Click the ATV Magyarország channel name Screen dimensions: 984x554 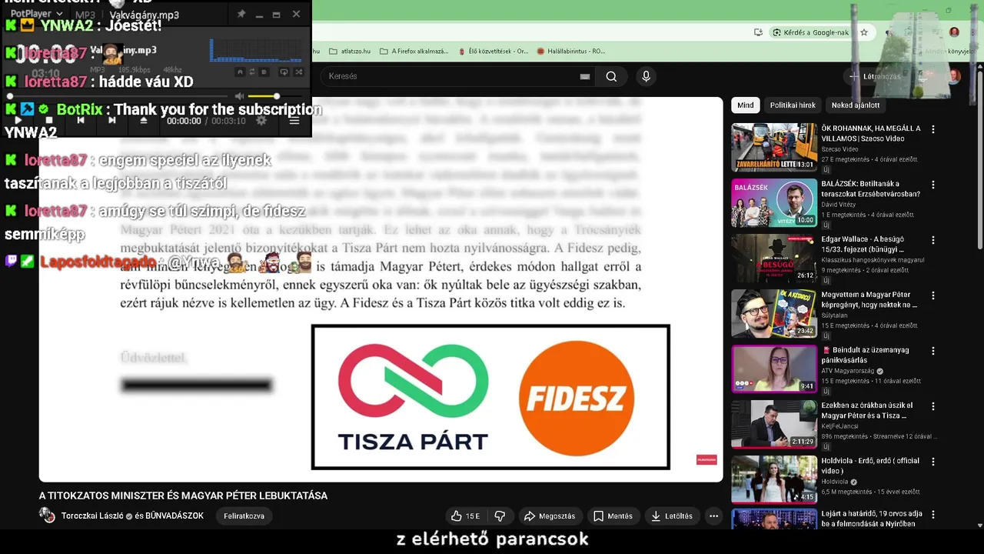click(849, 371)
